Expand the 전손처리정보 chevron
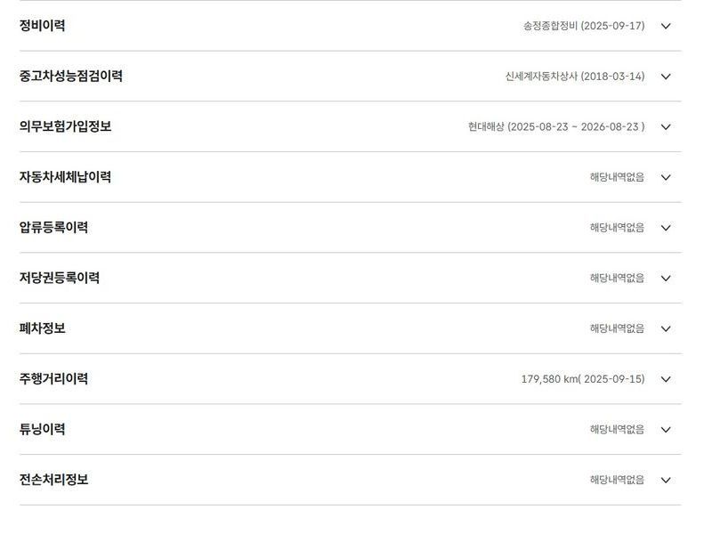This screenshot has width=712, height=534. 666,480
